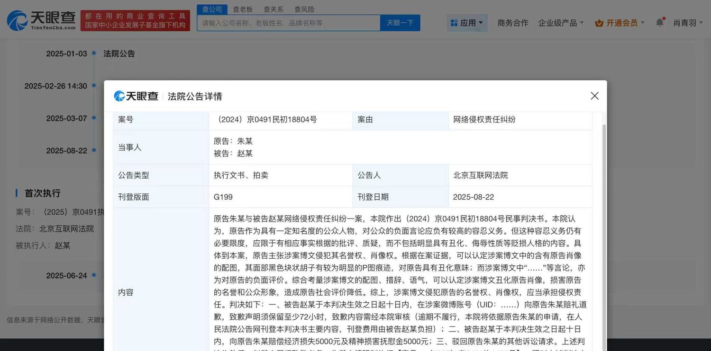Expand the 企业级产品 dropdown
Image resolution: width=711 pixels, height=351 pixels.
(x=561, y=23)
